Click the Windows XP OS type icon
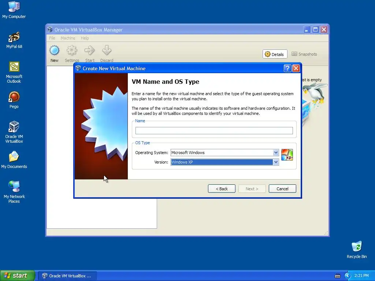 287,155
